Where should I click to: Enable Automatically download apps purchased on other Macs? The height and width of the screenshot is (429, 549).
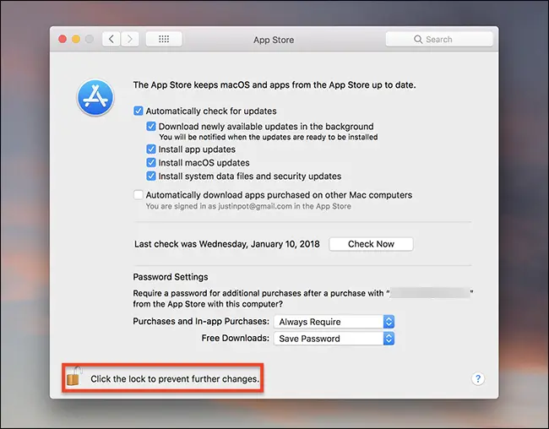(139, 194)
